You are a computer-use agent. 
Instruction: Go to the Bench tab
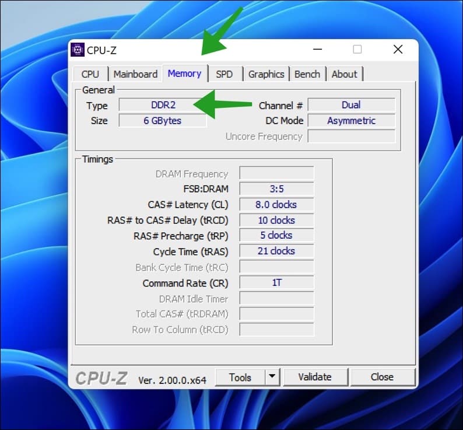[307, 74]
